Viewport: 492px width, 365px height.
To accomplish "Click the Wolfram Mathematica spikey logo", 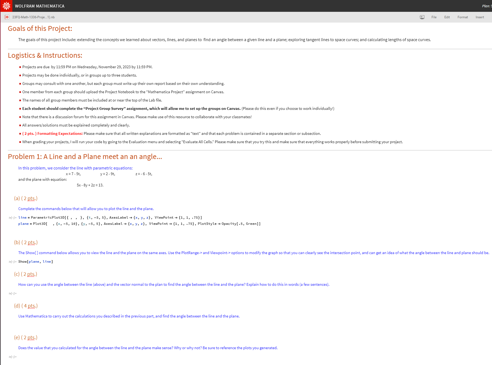I will 6,6.
